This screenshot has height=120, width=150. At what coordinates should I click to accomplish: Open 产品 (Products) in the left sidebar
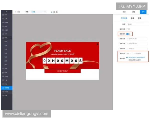5,15
